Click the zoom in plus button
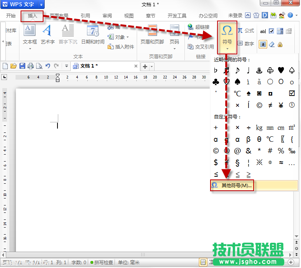Viewport: 301px width, 268px height. (291, 262)
